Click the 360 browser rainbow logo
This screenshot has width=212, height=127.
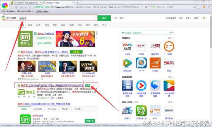(x=5, y=6)
